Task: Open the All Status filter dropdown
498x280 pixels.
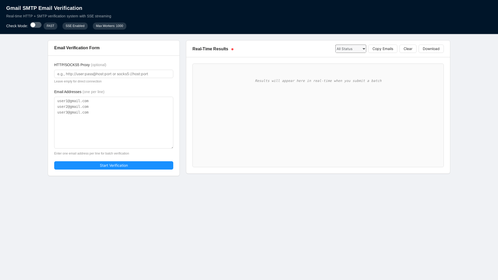Action: [351, 49]
